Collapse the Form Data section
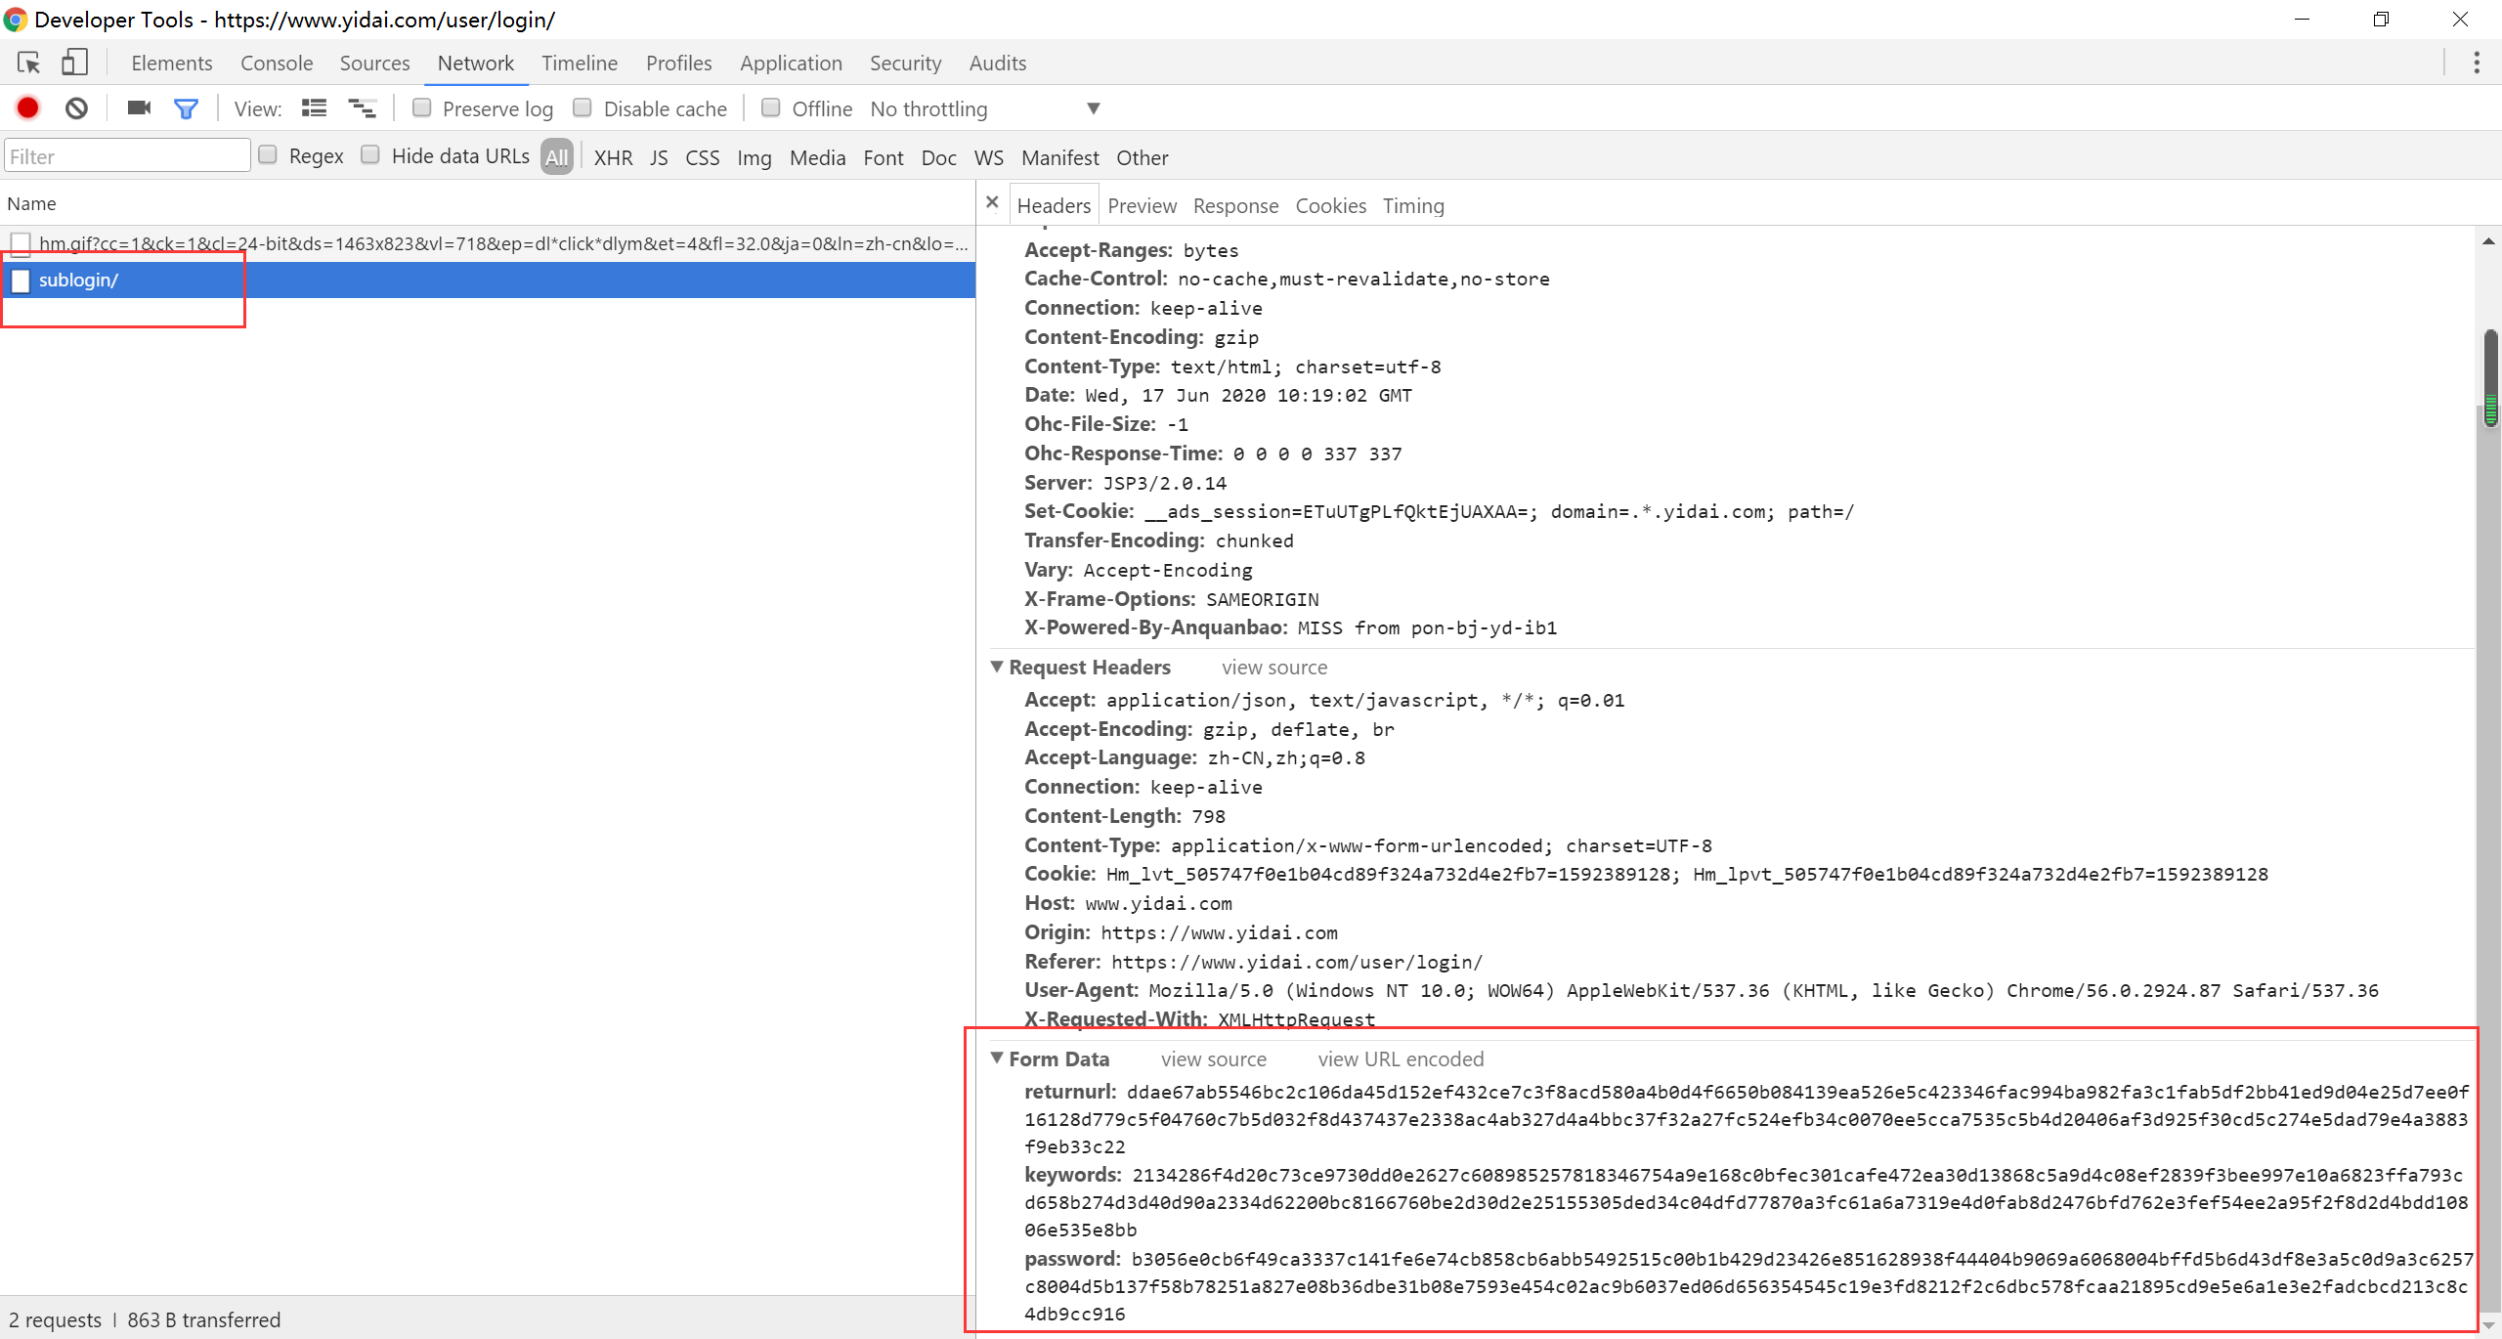 pos(997,1058)
